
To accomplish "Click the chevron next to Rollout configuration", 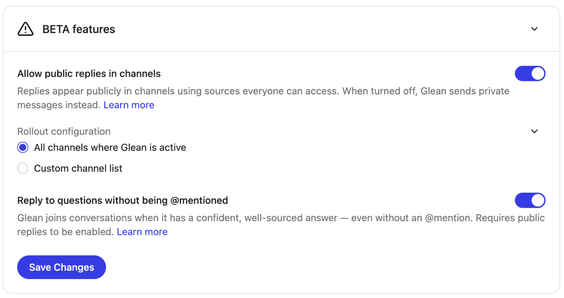I will (x=534, y=131).
